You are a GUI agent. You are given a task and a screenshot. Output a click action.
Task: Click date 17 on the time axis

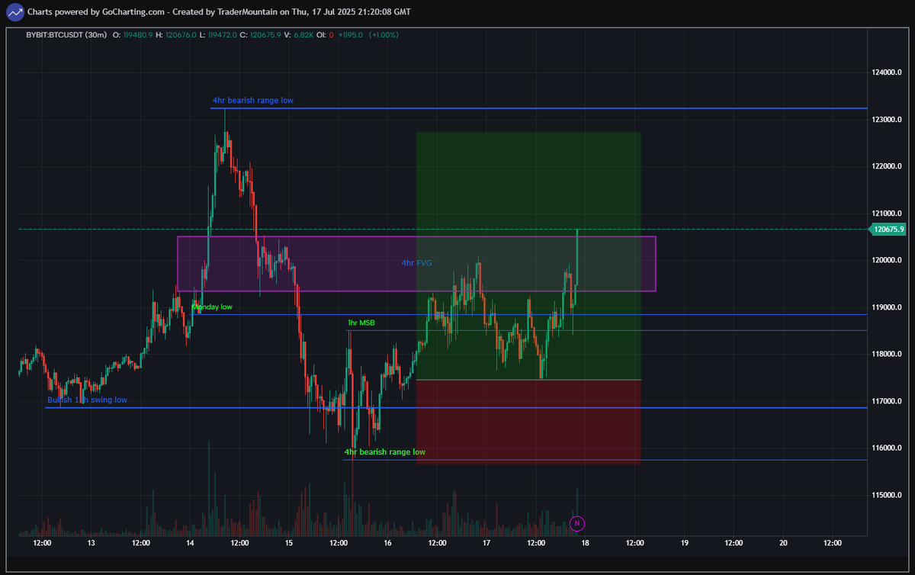[x=486, y=544]
